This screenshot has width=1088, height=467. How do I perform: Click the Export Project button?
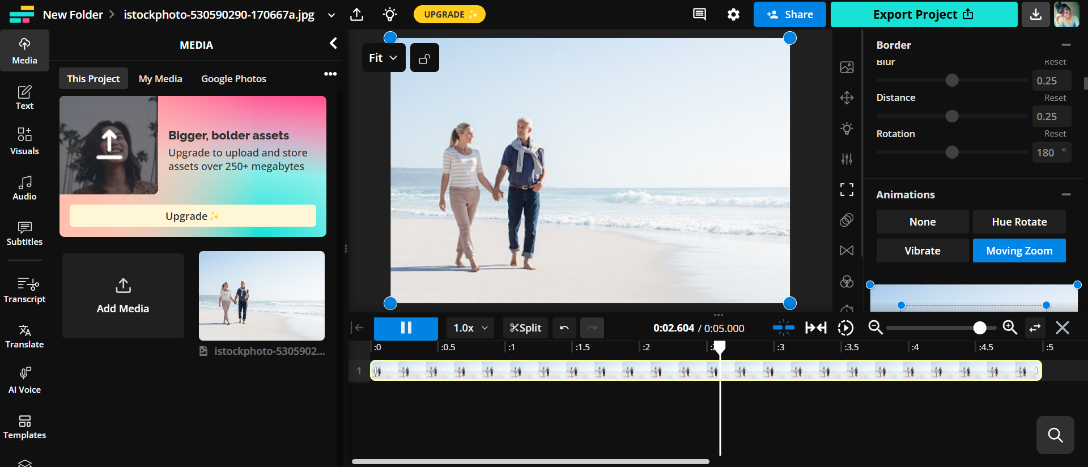[x=923, y=15]
